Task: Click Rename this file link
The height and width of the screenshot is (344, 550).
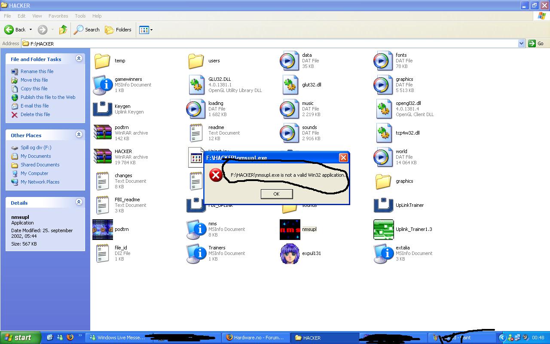Action: tap(37, 71)
